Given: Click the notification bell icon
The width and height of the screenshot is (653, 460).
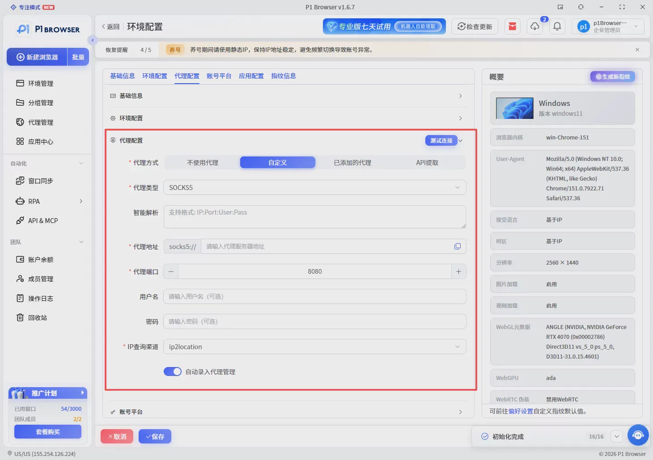Looking at the screenshot, I should tap(557, 26).
